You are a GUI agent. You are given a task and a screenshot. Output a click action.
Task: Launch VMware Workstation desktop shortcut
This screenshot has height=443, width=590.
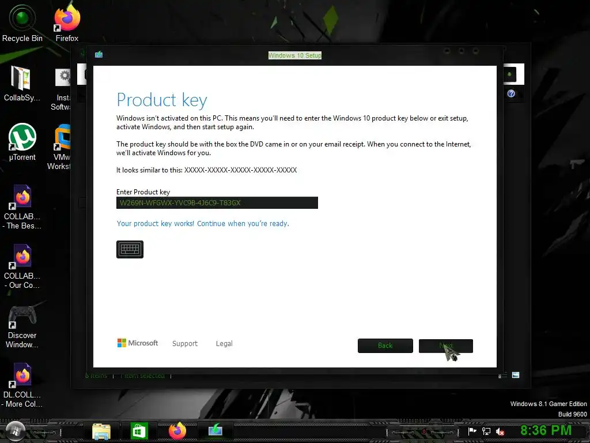(x=60, y=147)
